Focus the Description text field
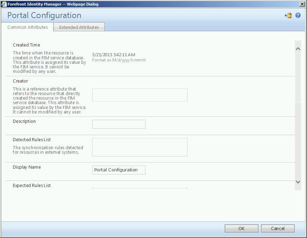307x238 pixels. point(119,124)
